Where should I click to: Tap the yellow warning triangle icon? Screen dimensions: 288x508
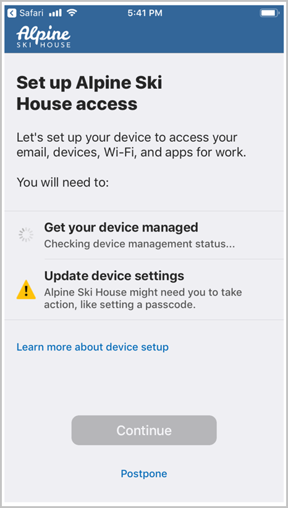click(x=26, y=289)
